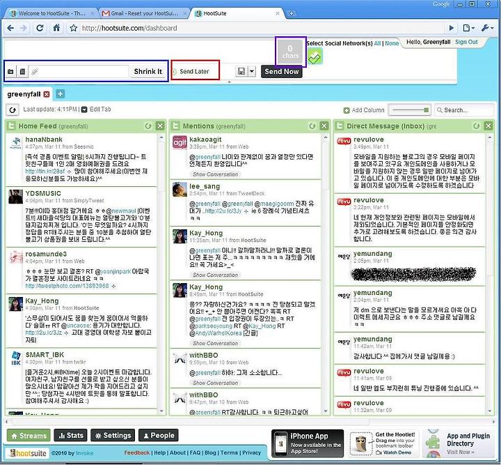Open a new browser tab
This screenshot has height=465, width=501.
pyautogui.click(x=292, y=13)
